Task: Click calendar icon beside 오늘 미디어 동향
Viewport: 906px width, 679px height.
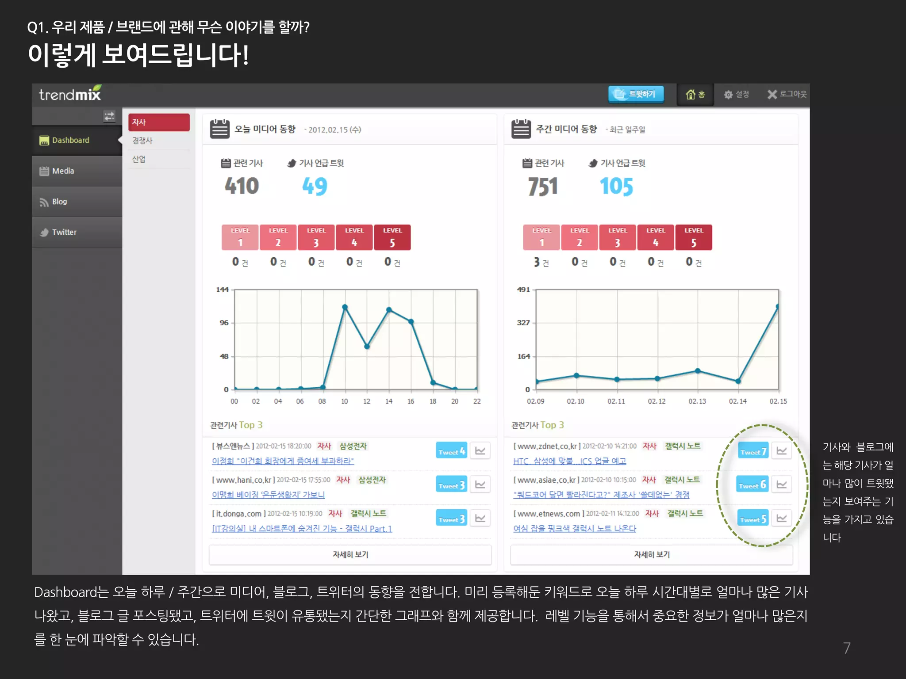Action: [x=219, y=129]
